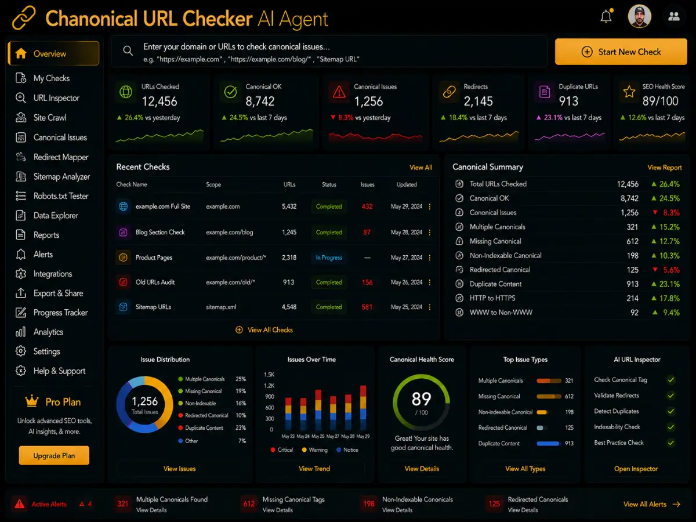Click the Reports sidebar icon
The width and height of the screenshot is (696, 522).
click(21, 235)
